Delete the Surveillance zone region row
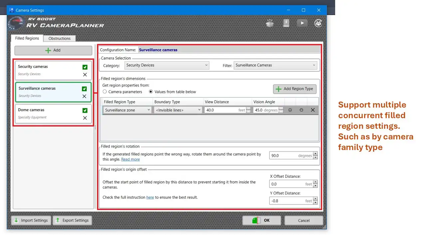This screenshot has width=426, height=239. tap(313, 110)
